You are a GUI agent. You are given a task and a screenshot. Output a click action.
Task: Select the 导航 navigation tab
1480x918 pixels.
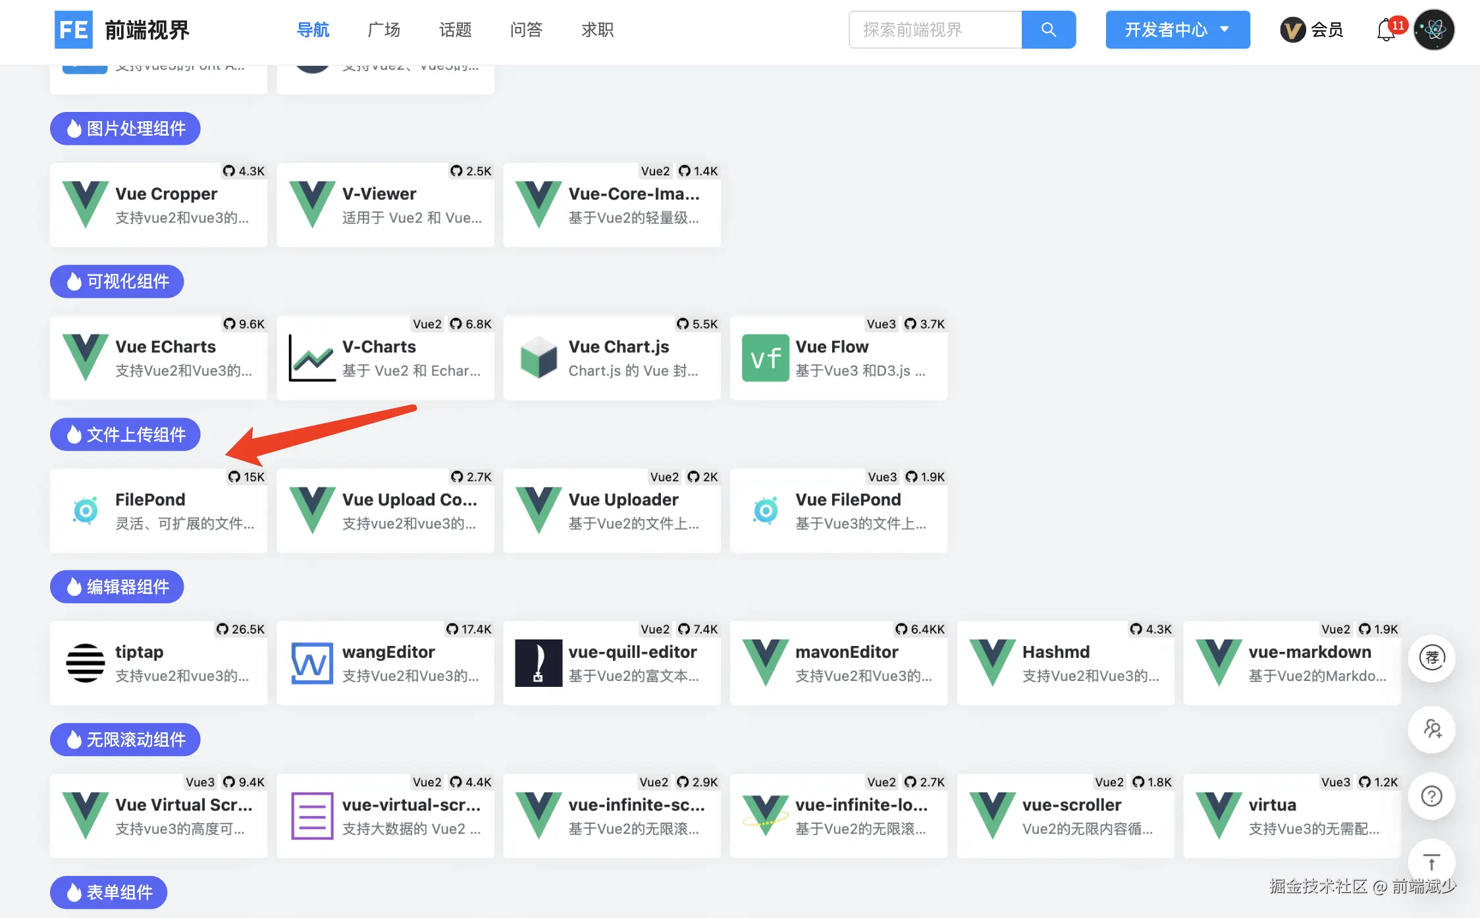(313, 30)
